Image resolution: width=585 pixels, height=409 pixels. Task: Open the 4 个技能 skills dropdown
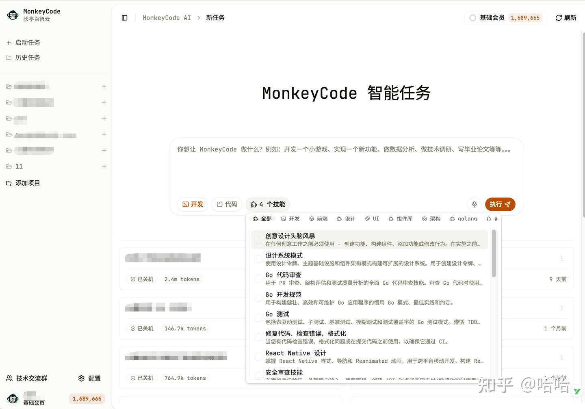(x=268, y=204)
